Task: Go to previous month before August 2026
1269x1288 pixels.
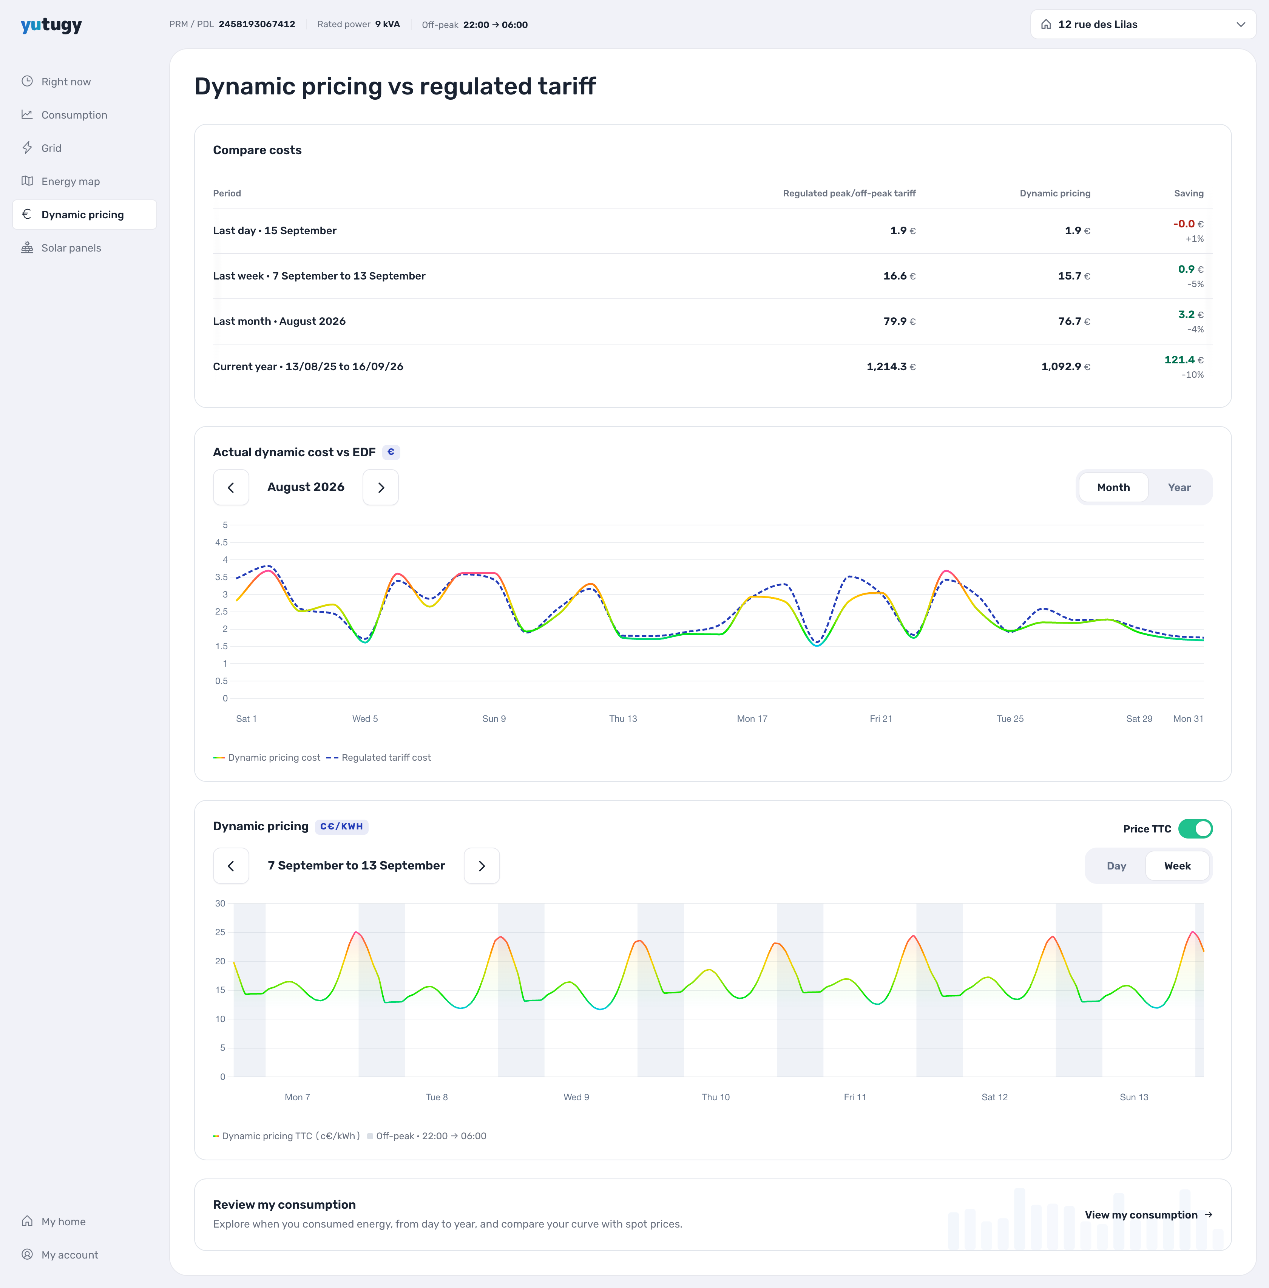Action: pos(231,487)
